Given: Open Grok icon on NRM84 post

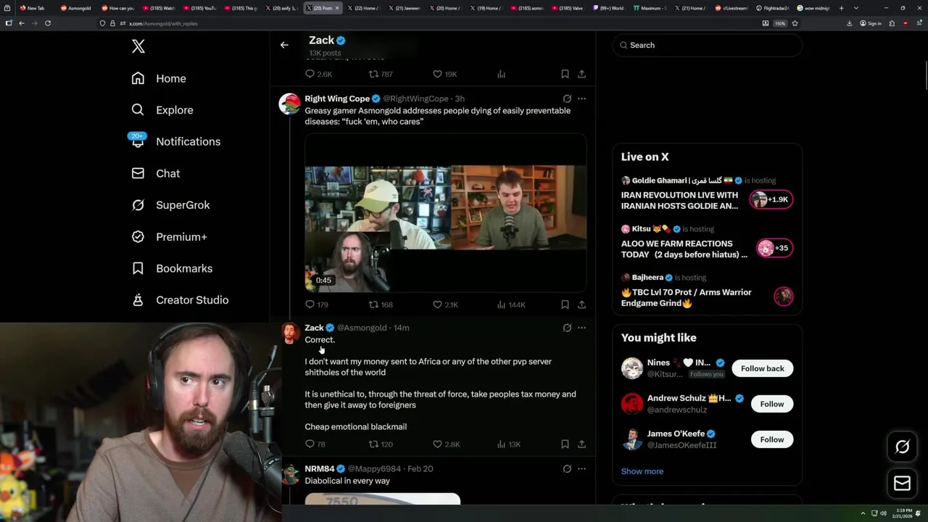Looking at the screenshot, I should [567, 469].
